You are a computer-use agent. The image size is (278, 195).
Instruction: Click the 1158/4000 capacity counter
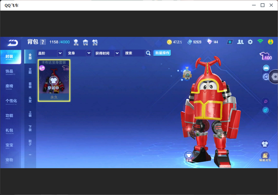[x=59, y=42]
